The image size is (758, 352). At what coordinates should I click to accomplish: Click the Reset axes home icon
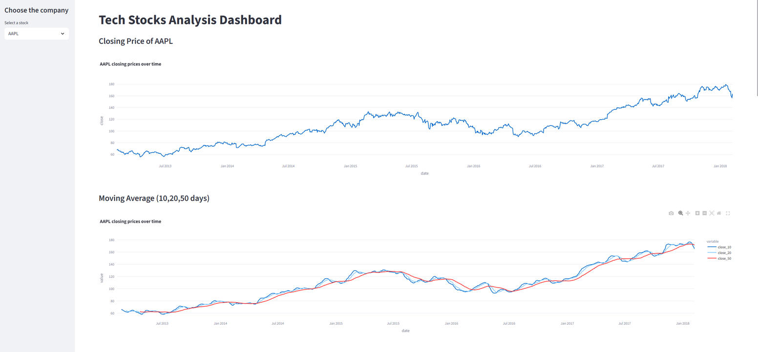click(x=719, y=213)
